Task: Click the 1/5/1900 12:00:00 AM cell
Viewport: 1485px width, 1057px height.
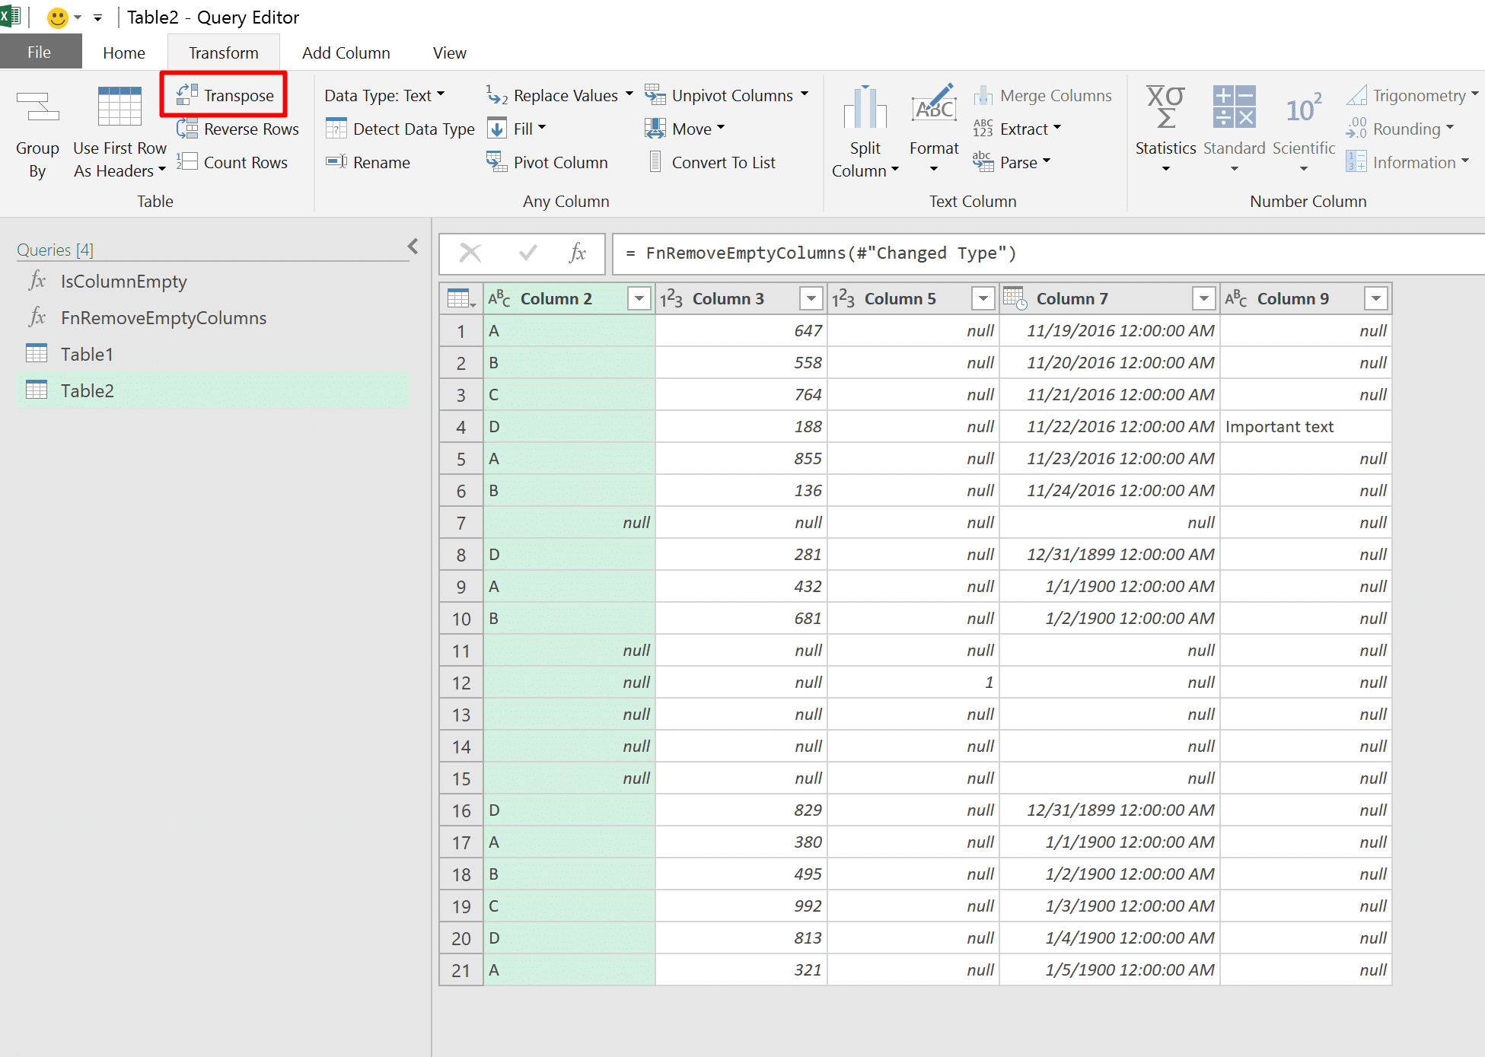Action: tap(1110, 970)
